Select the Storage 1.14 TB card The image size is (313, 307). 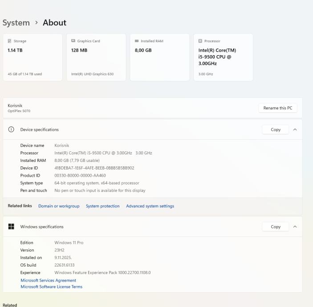click(33, 57)
